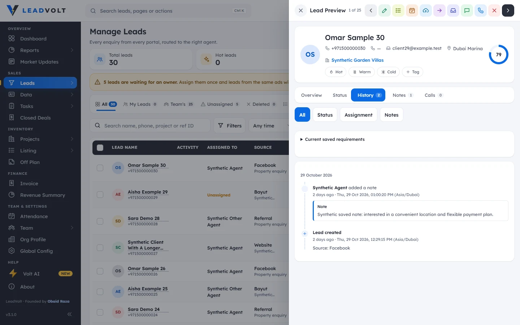This screenshot has width=520, height=325.
Task: Open Volt AI from the sidebar
Action: click(40, 274)
